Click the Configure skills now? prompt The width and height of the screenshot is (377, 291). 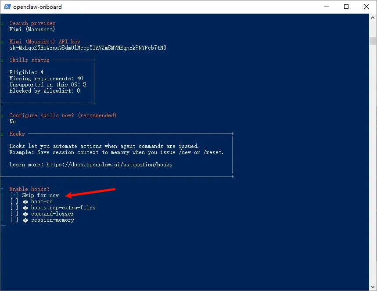tap(63, 115)
